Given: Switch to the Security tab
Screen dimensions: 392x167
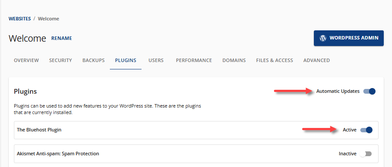Looking at the screenshot, I should click(x=60, y=60).
